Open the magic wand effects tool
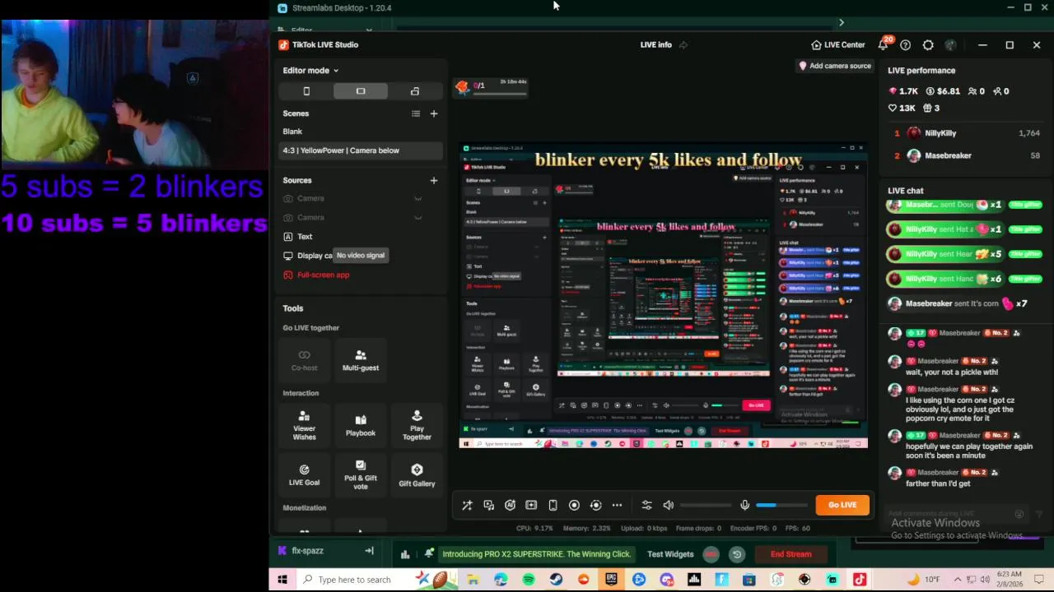The height and width of the screenshot is (592, 1054). point(467,505)
